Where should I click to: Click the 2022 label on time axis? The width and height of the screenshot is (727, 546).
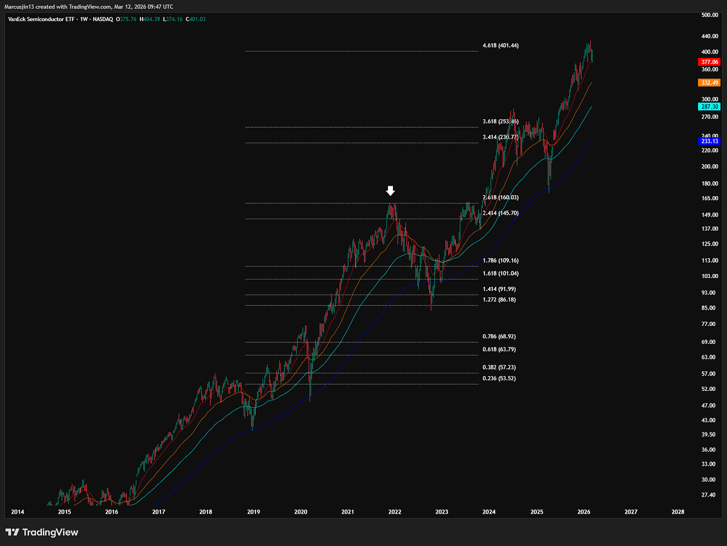(x=394, y=512)
